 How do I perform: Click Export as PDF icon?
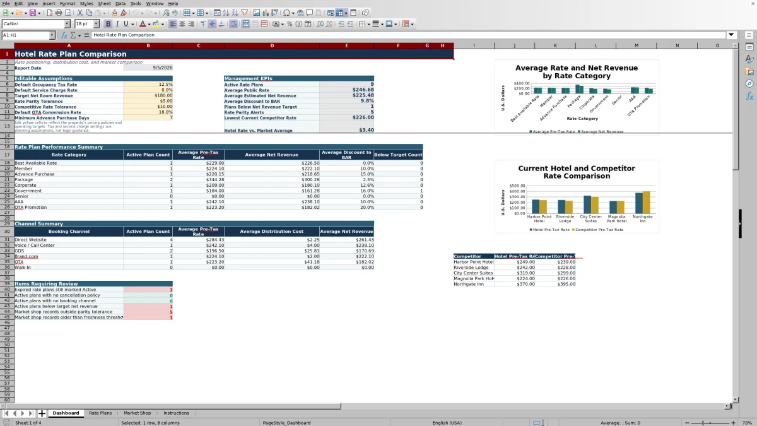(49, 13)
